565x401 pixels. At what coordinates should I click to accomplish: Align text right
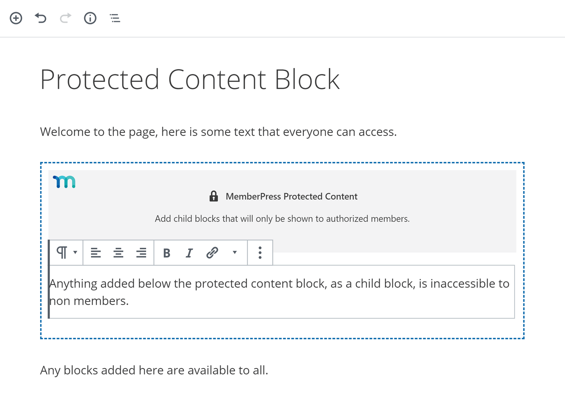pyautogui.click(x=141, y=252)
